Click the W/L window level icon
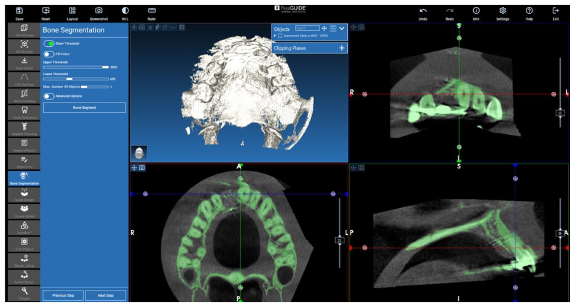This screenshot has height=307, width=575. pos(125,11)
